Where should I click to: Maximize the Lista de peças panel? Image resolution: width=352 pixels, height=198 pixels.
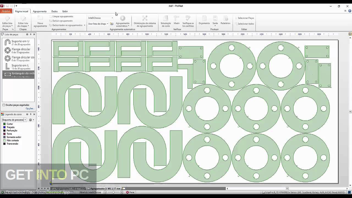27,34
